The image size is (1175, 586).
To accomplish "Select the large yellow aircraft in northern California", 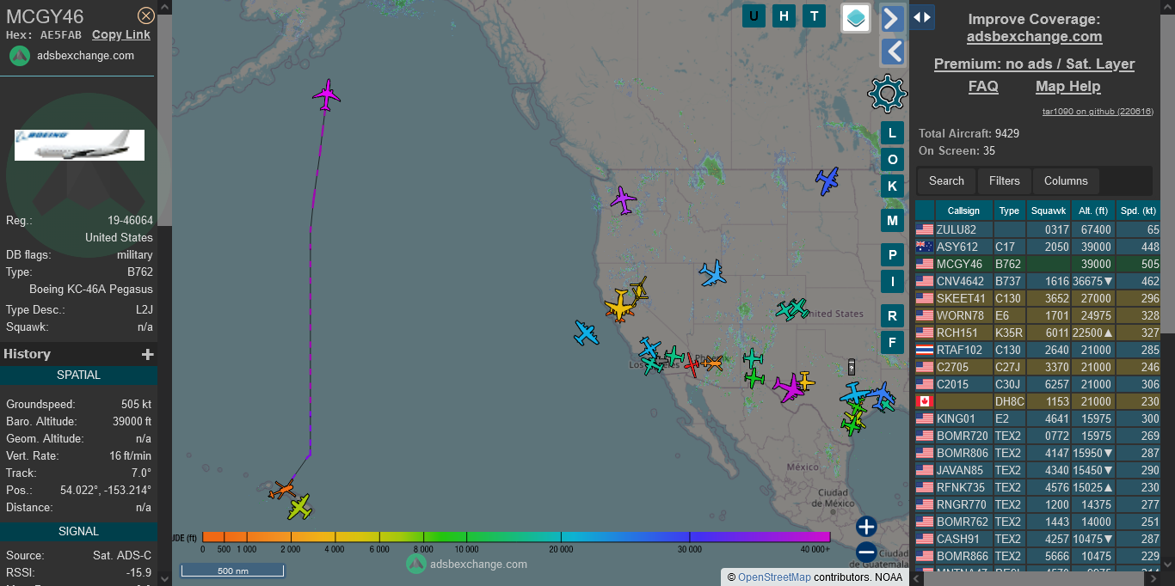I will click(x=619, y=306).
